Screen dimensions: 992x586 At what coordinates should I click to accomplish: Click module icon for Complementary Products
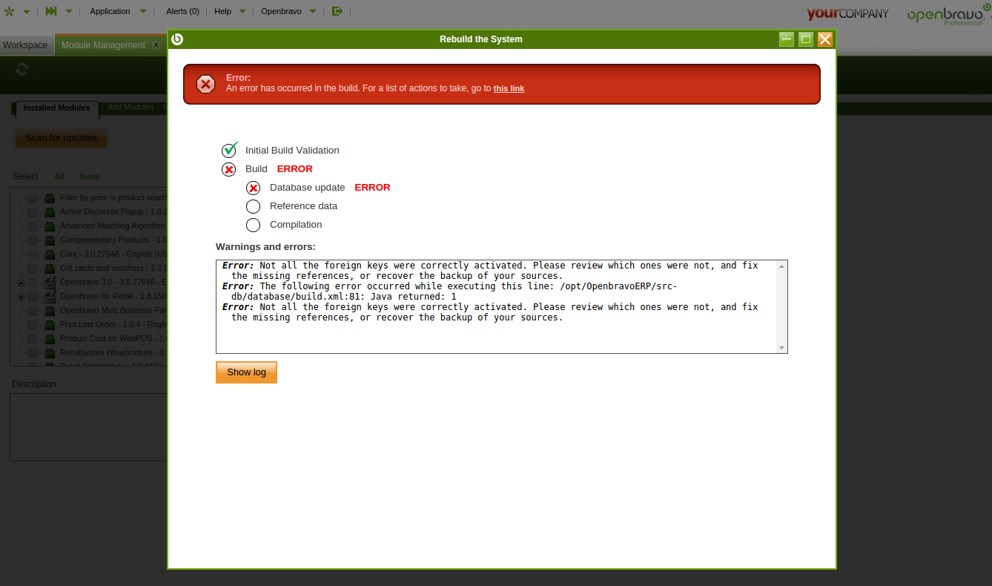click(x=50, y=240)
